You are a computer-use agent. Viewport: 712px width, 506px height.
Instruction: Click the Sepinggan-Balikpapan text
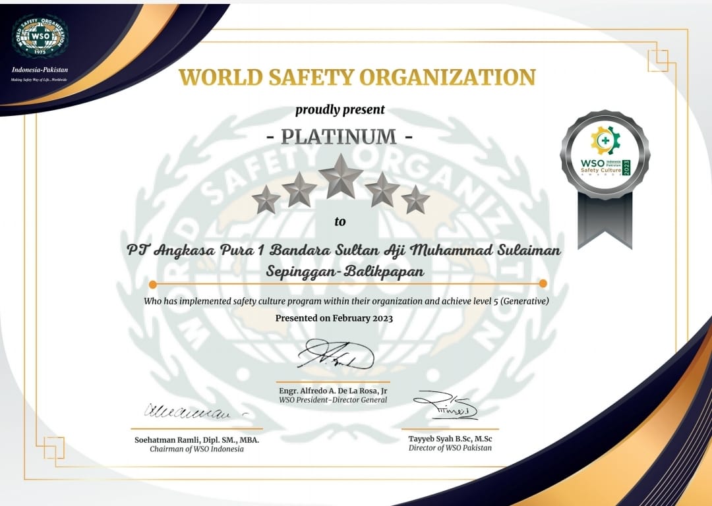tap(344, 271)
